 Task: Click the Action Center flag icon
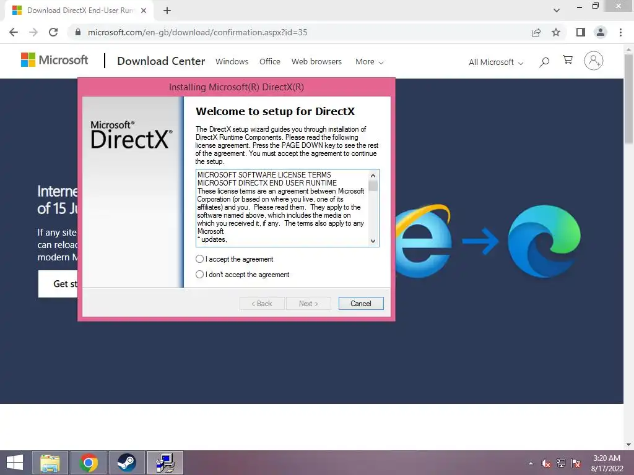pos(576,463)
